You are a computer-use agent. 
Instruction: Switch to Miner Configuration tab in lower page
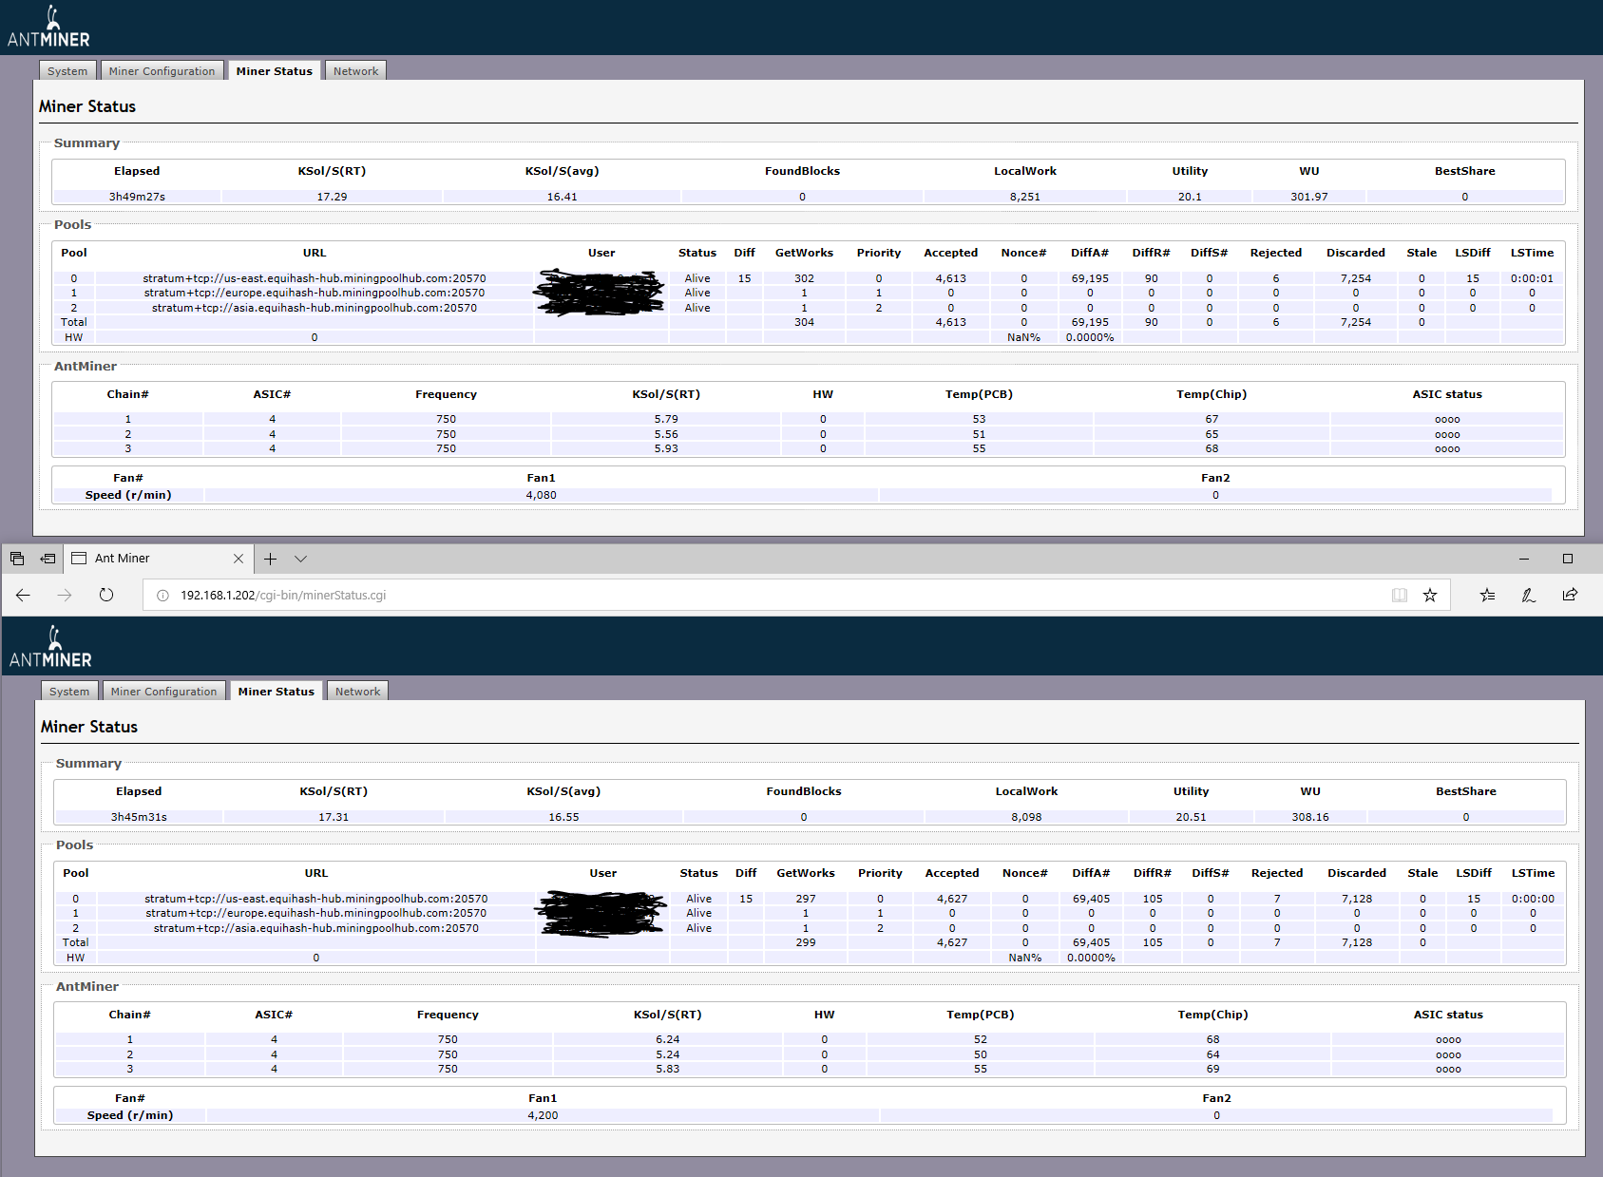click(163, 692)
